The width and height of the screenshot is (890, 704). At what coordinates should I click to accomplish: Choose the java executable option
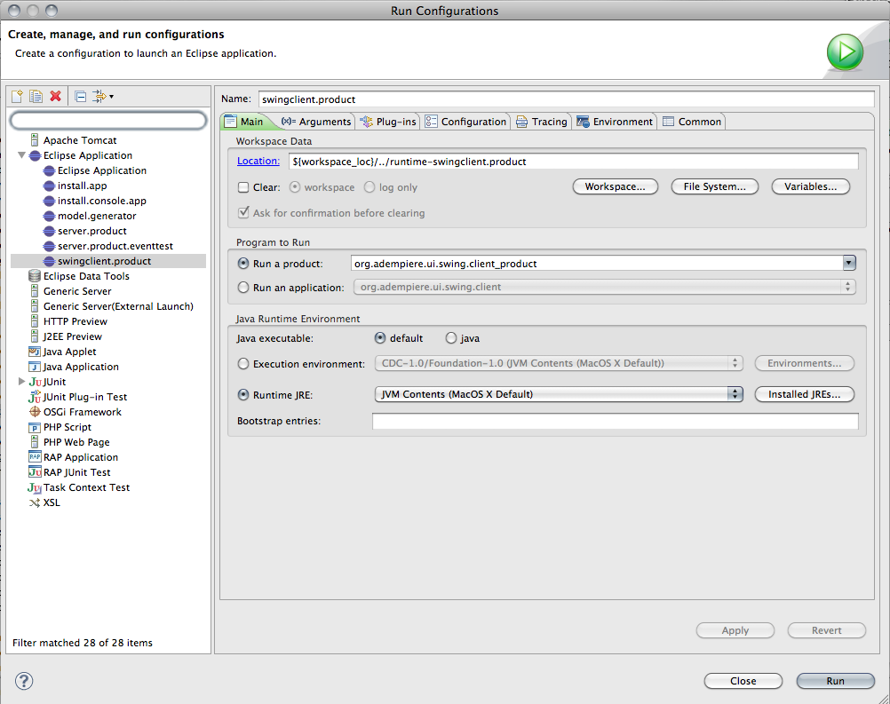click(450, 338)
